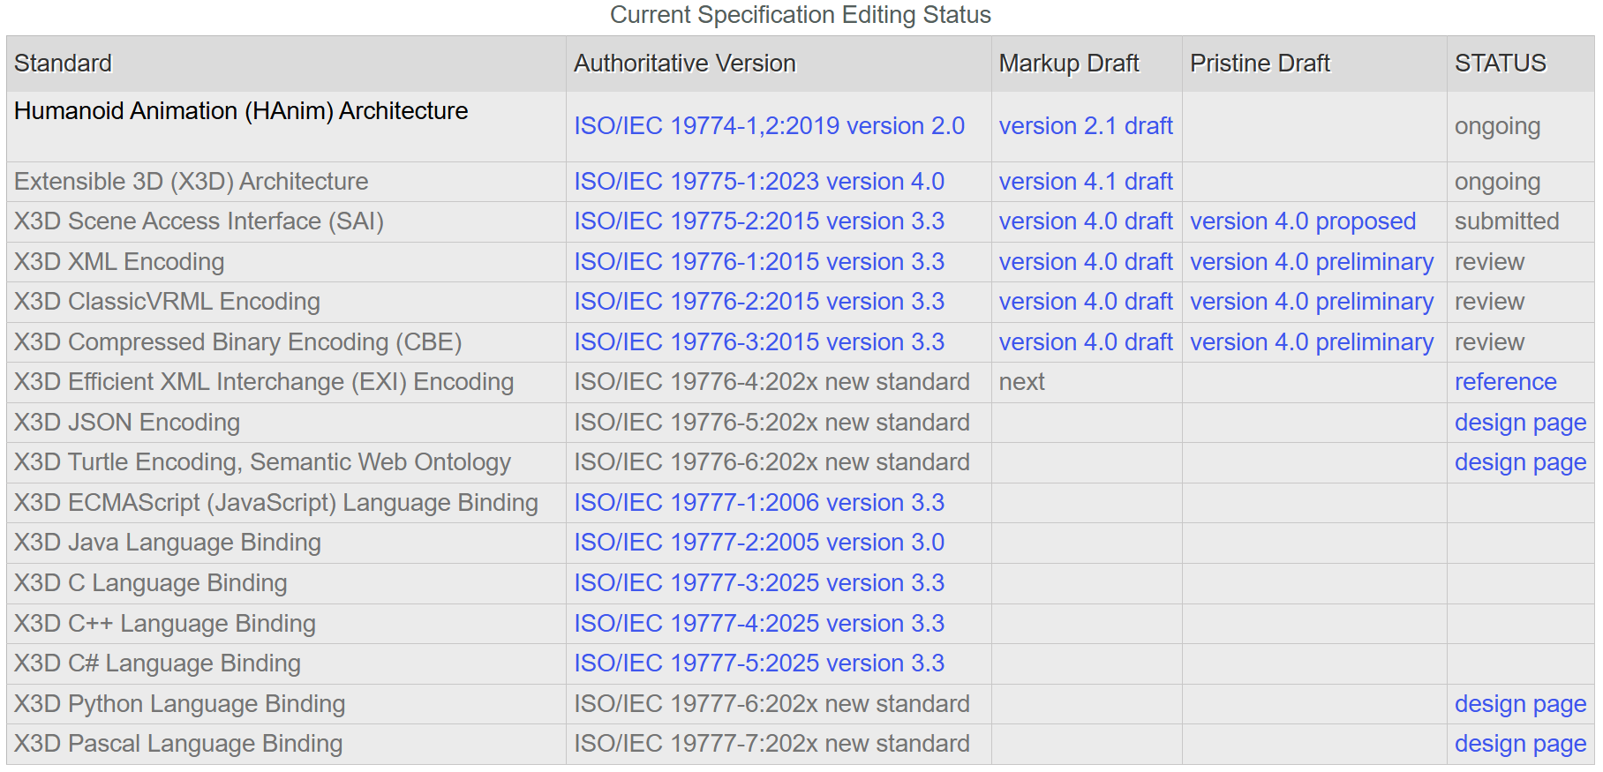Open Compressed Binary Encoding version 4.0 draft
The width and height of the screenshot is (1603, 772).
click(x=1085, y=342)
